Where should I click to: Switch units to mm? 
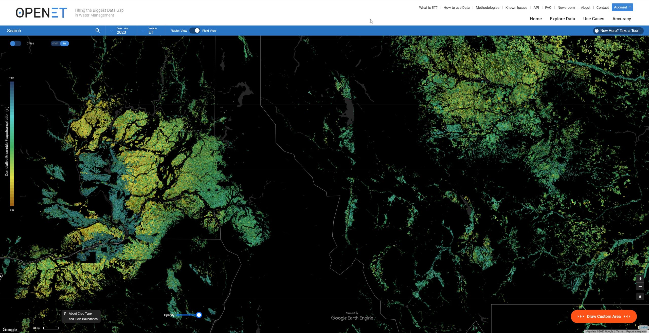pos(55,43)
